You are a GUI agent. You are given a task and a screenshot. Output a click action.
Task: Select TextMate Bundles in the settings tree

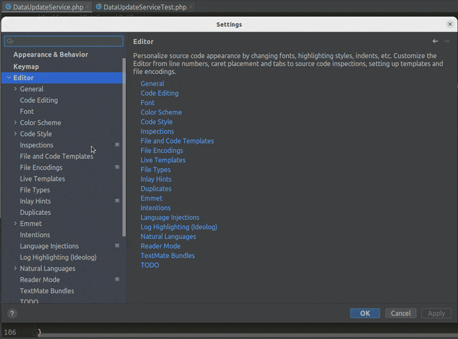pyautogui.click(x=47, y=291)
